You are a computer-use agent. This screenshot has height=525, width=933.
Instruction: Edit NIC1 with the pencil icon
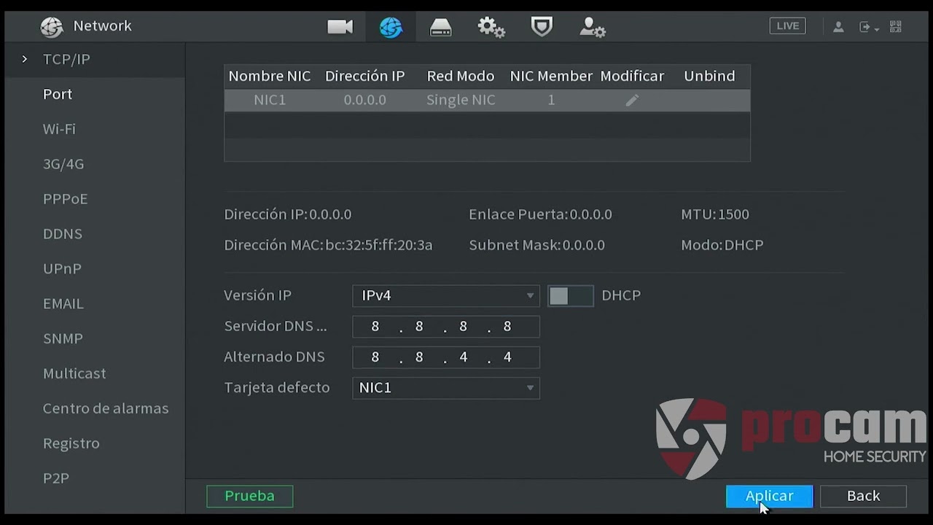tap(632, 100)
